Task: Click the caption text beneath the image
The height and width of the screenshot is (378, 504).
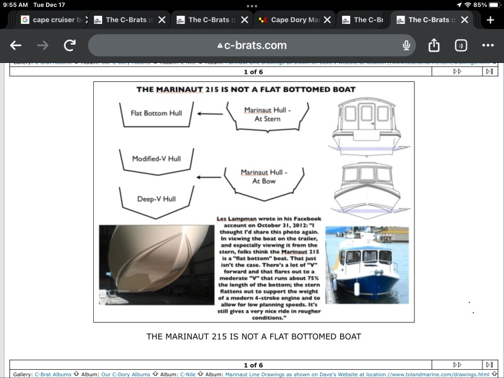Action: [254, 336]
